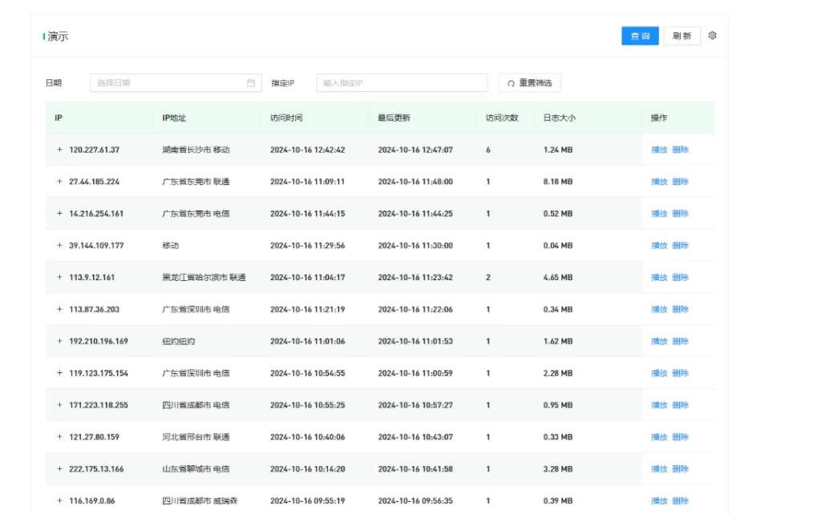Click 播放 for IP 119.123.175.154

(660, 373)
